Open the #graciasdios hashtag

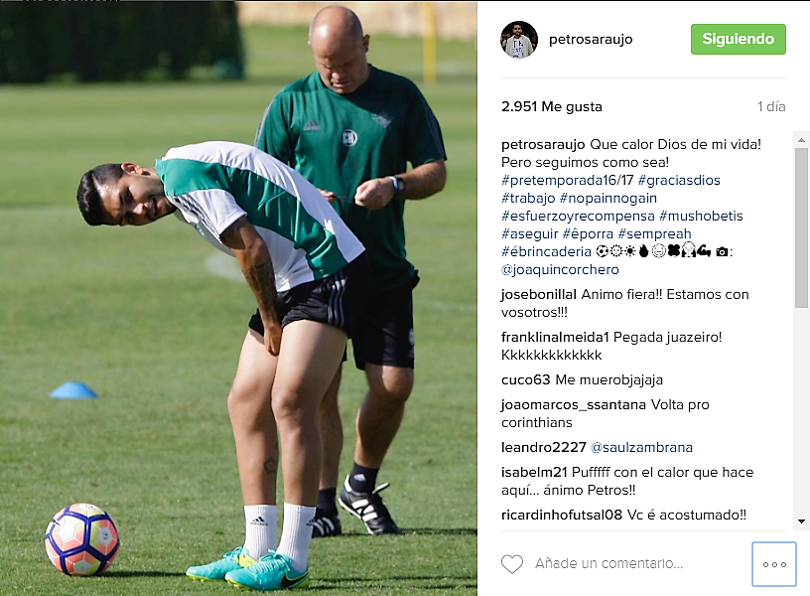(x=679, y=180)
